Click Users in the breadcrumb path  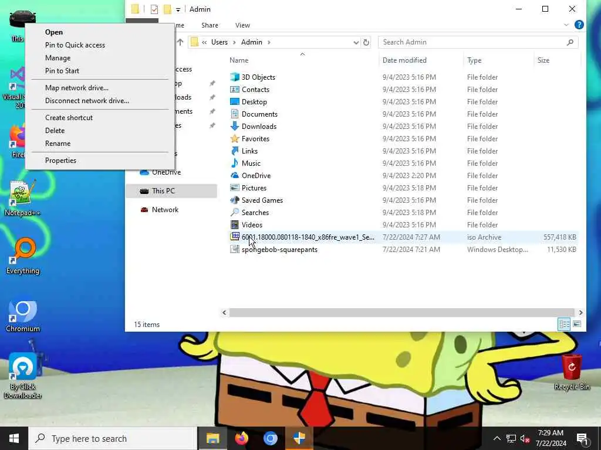tap(220, 42)
